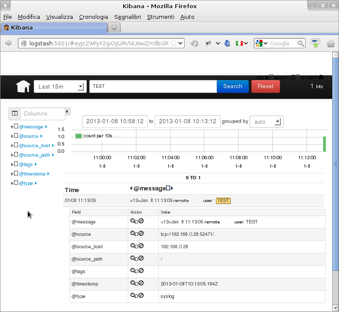Click the Firefox back arrow button

pyautogui.click(x=8, y=43)
